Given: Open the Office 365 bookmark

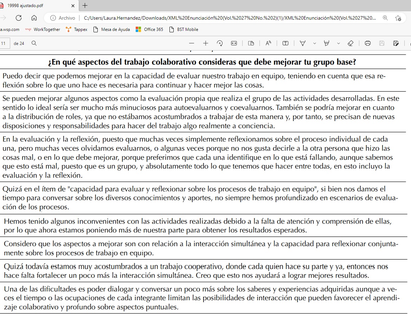Looking at the screenshot, I should coord(149,29).
